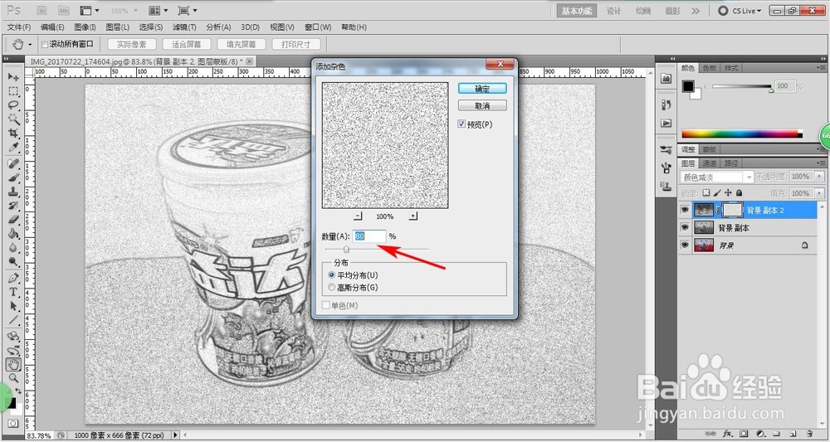Screen dimensions: 830x442
Task: Select the Zoom tool in toolbox
Action: pos(13,377)
